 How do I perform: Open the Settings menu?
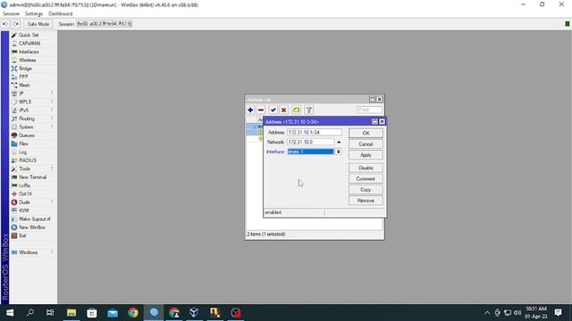(x=34, y=14)
